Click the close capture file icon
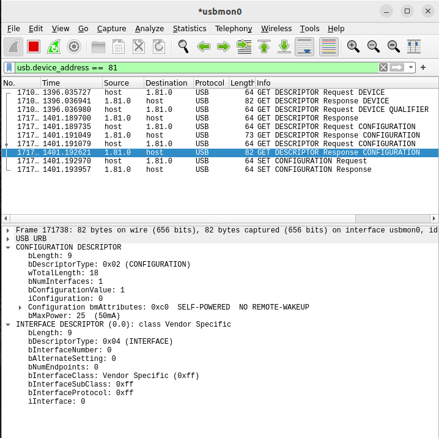Screen dimensions: 439x438 [139, 46]
